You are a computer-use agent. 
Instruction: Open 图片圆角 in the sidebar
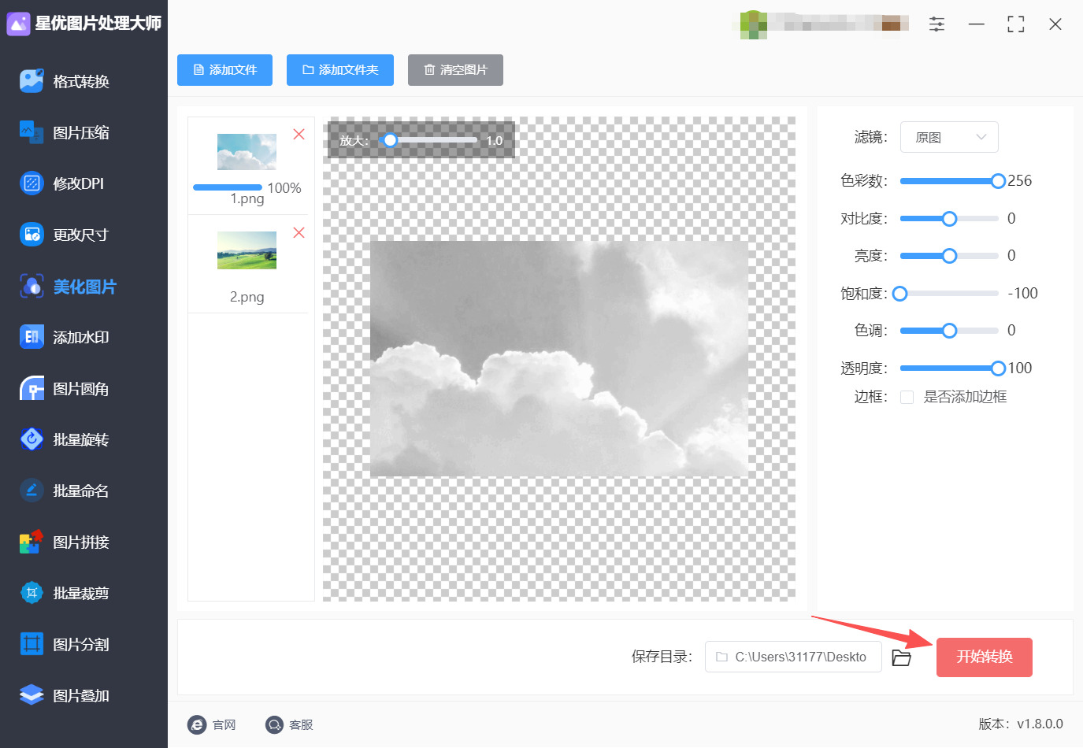(81, 388)
